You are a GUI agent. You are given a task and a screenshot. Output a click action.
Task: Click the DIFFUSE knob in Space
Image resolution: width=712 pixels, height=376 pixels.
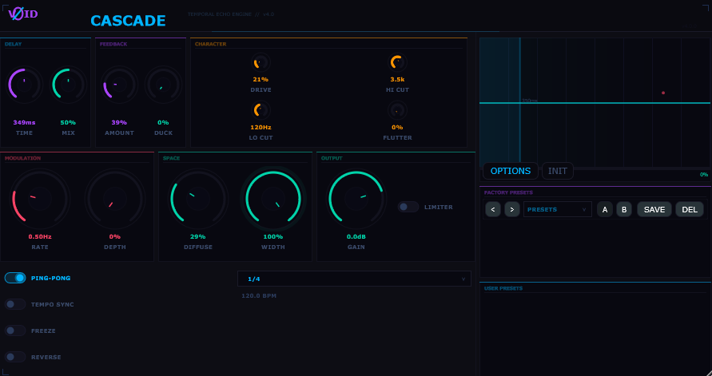point(198,199)
